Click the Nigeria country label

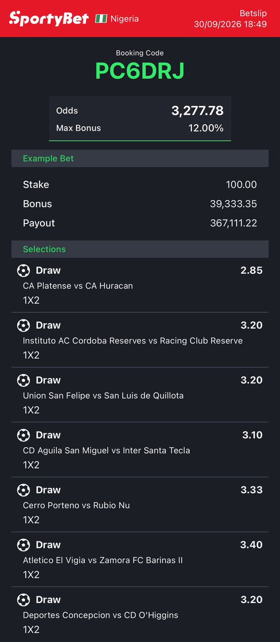[125, 19]
